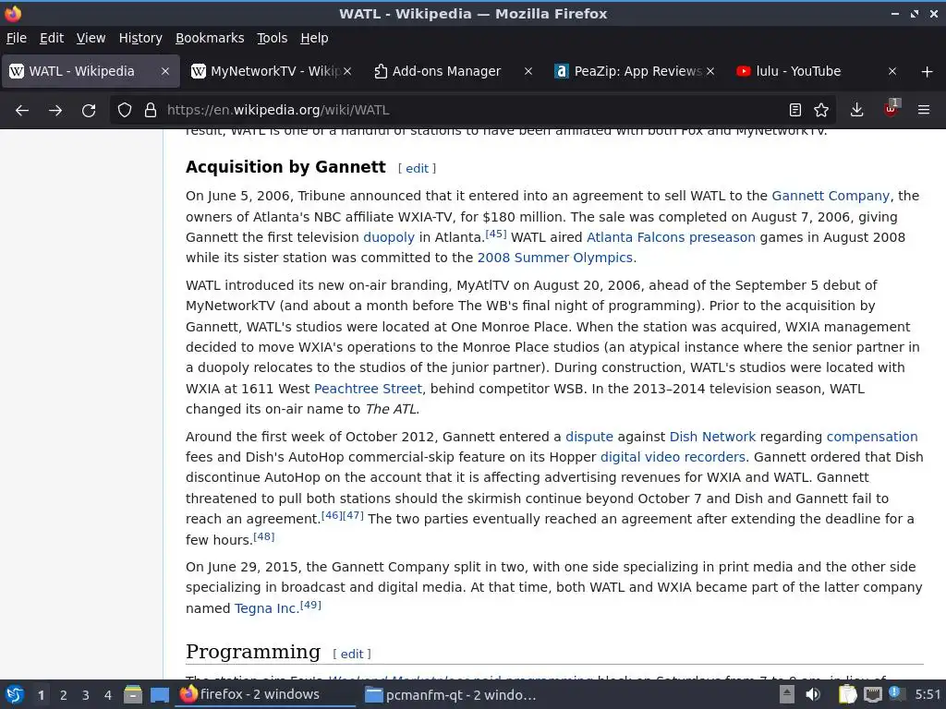Edit the Programming section
The image size is (946, 709).
point(352,655)
